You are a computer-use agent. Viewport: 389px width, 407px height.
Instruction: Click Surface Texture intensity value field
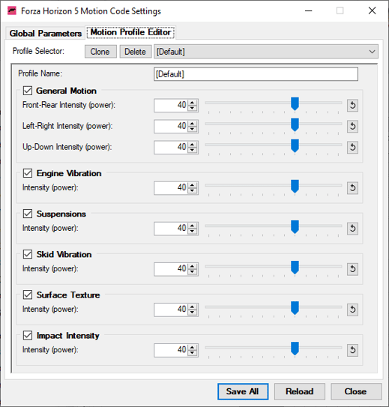pyautogui.click(x=171, y=310)
